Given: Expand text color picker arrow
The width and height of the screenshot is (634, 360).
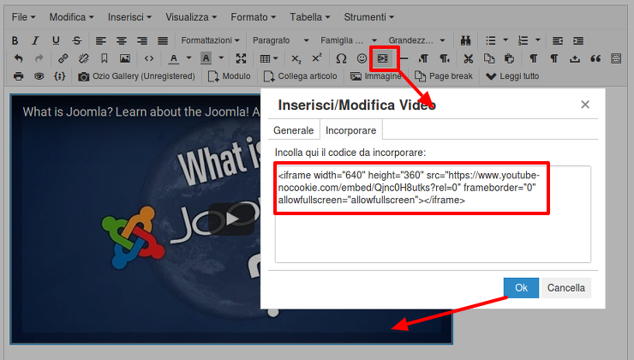Looking at the screenshot, I should tap(188, 58).
